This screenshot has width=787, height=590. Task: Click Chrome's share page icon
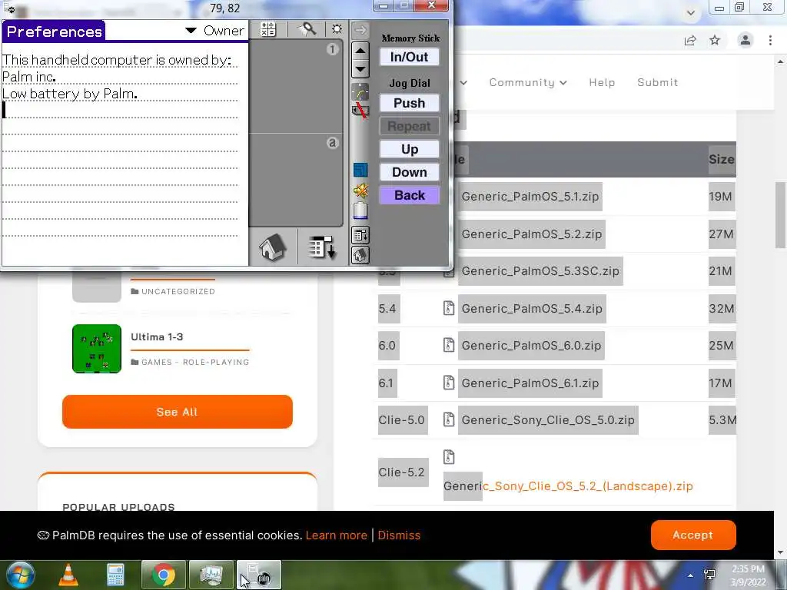pos(690,40)
